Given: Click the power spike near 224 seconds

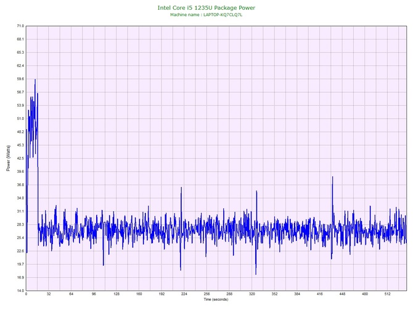Looking at the screenshot, I should (181, 188).
